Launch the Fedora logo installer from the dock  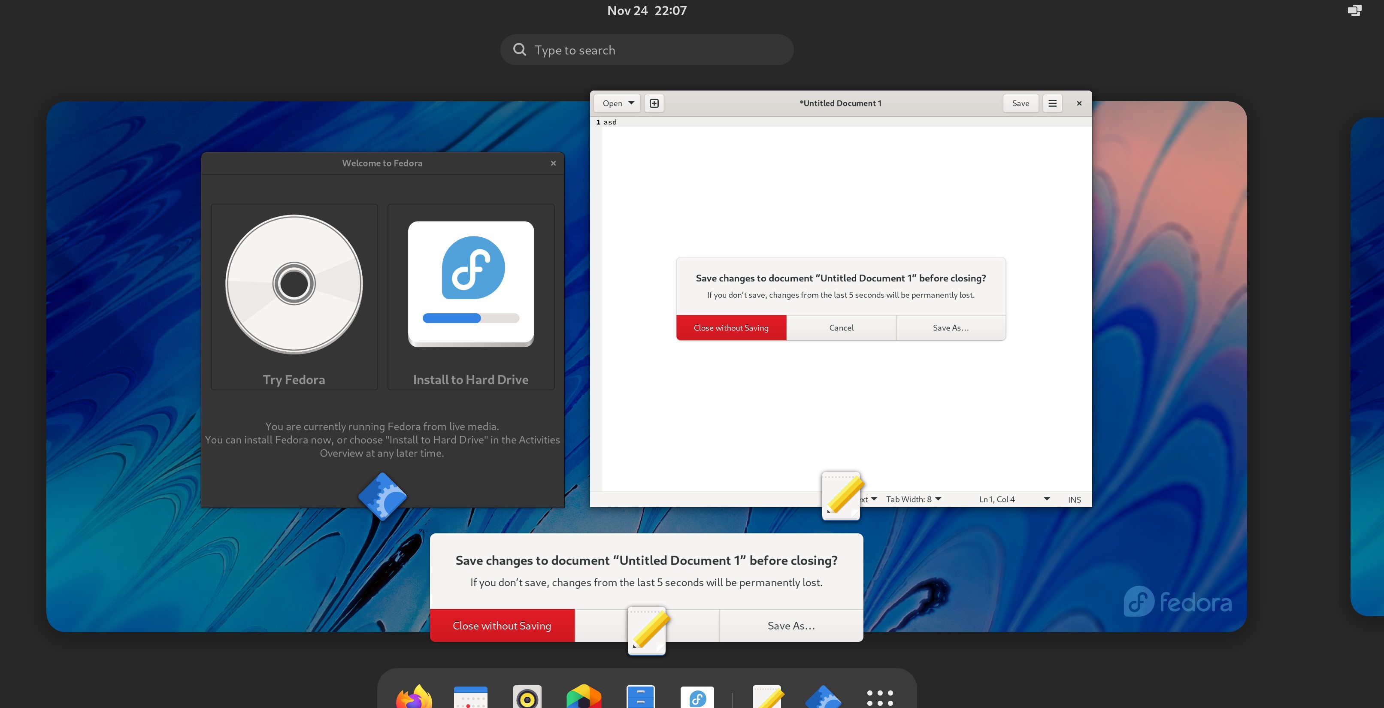[x=697, y=698]
